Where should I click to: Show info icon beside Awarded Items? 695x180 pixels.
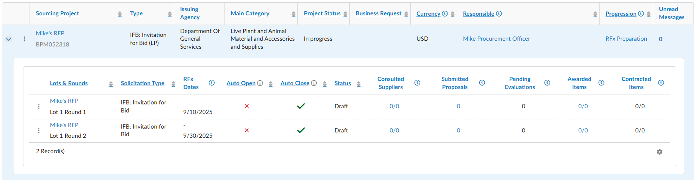click(601, 83)
